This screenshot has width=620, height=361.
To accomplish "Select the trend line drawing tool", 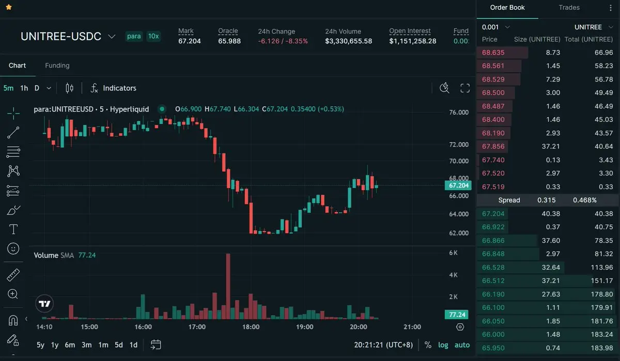I will (13, 132).
